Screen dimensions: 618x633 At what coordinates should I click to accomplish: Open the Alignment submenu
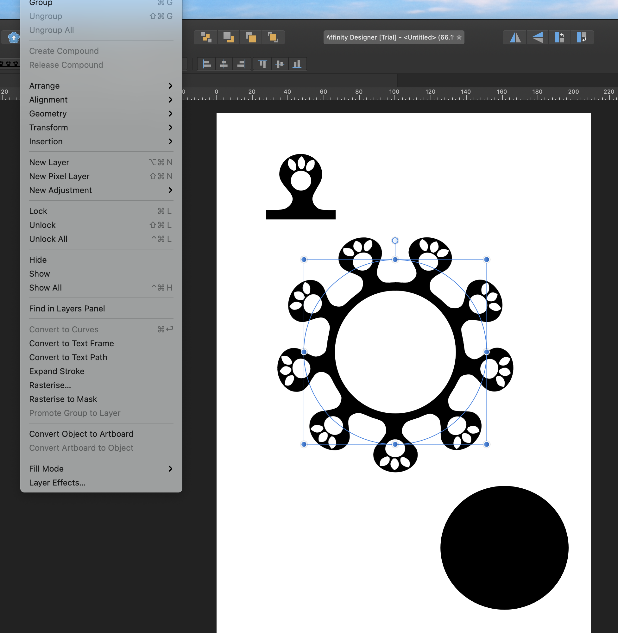[x=101, y=100]
